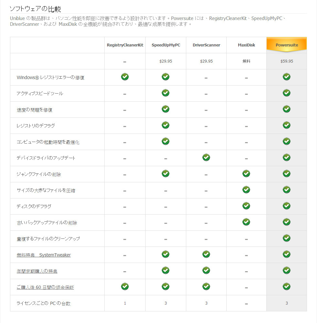Select DriverScanner checkmark for 年間定期購入の特典
The image size is (317, 323).
pos(206,270)
